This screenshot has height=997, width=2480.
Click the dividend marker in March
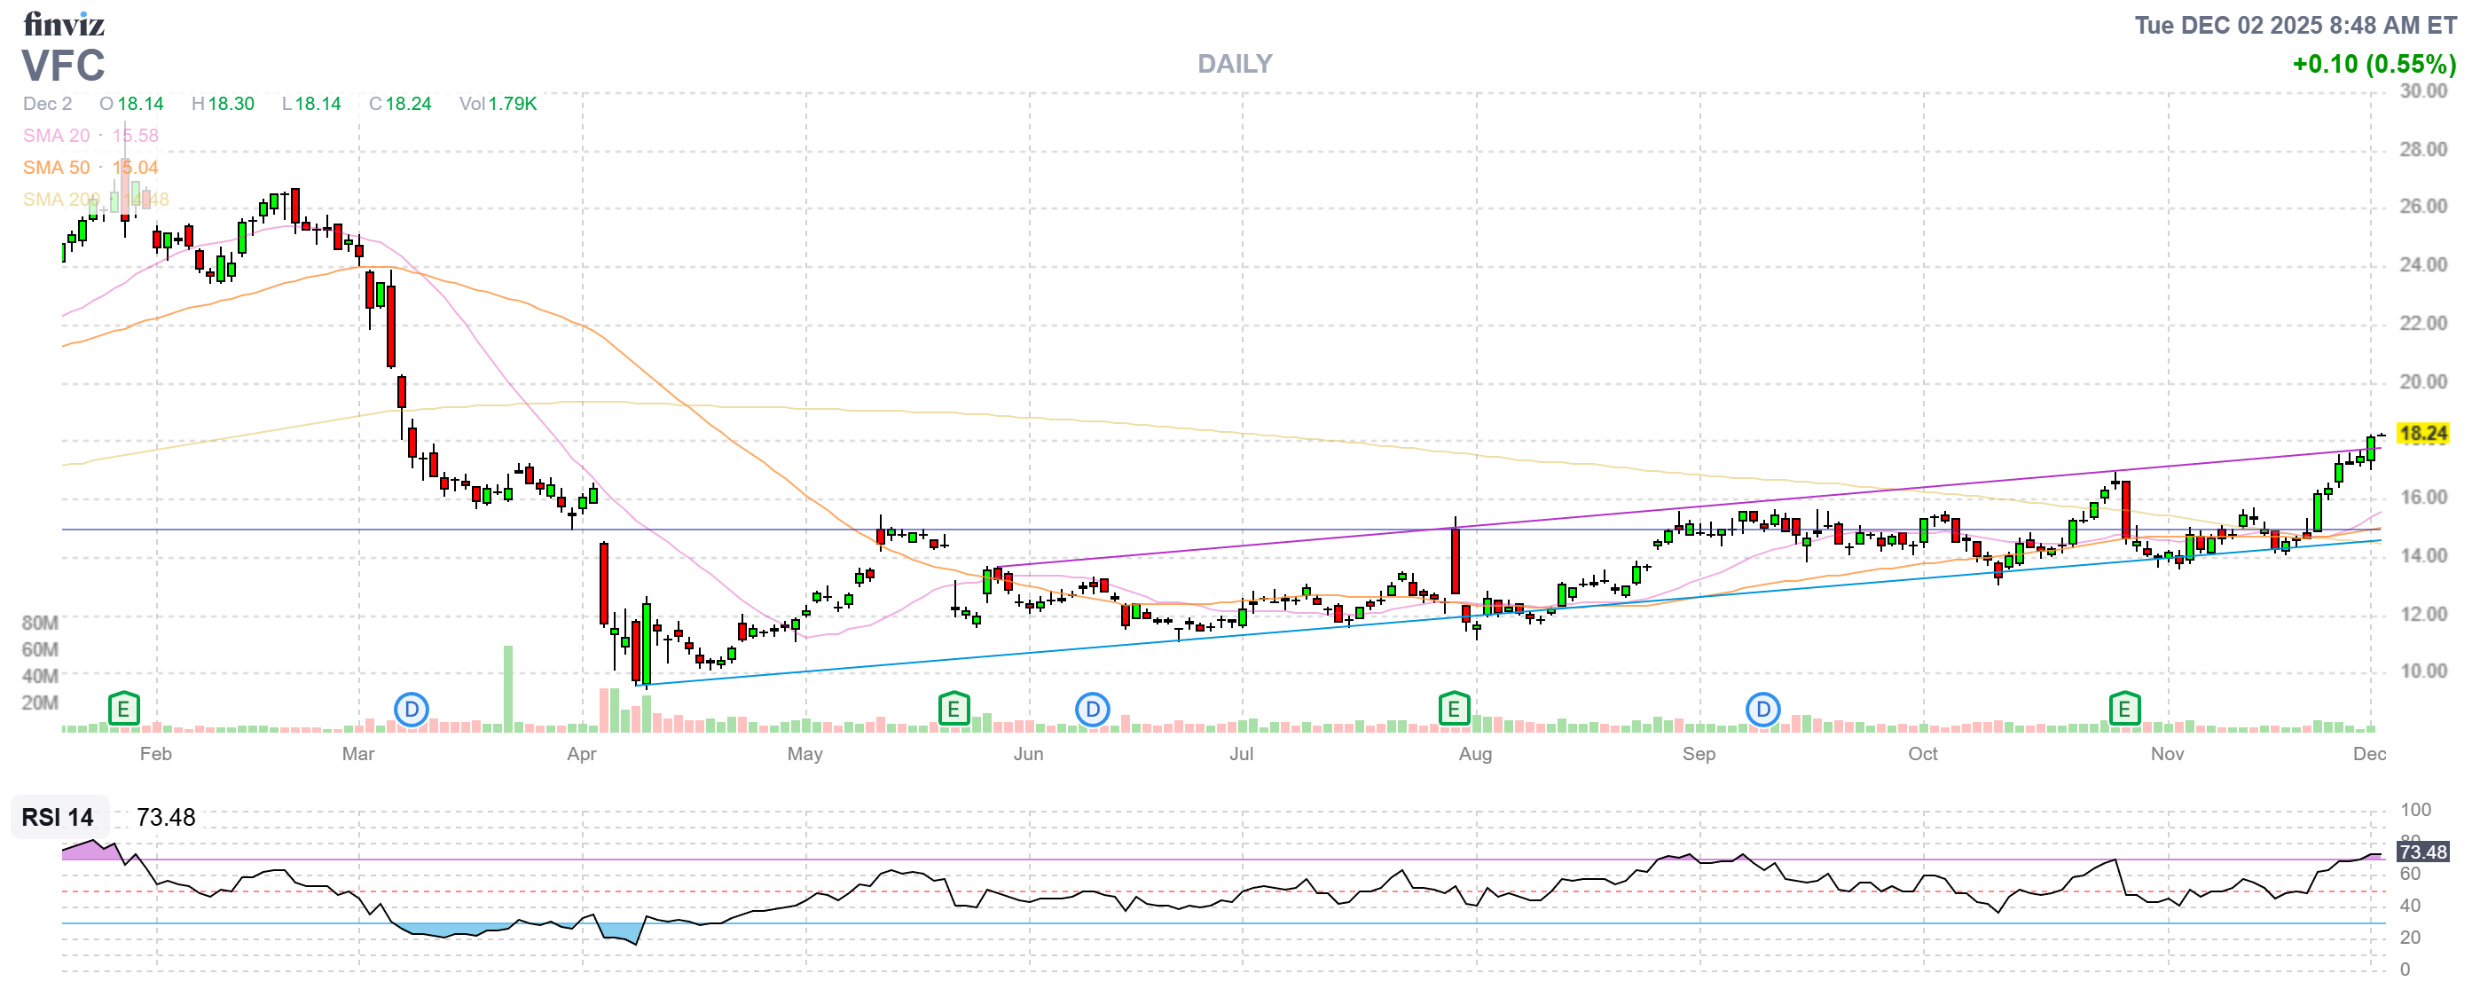click(411, 710)
